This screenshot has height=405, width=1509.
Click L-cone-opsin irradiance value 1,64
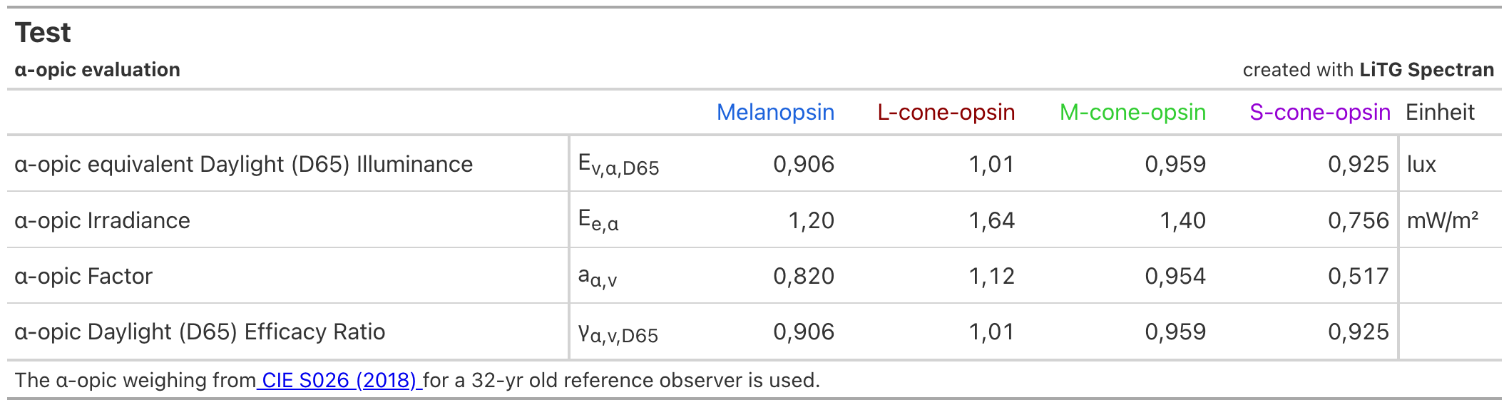(x=991, y=220)
